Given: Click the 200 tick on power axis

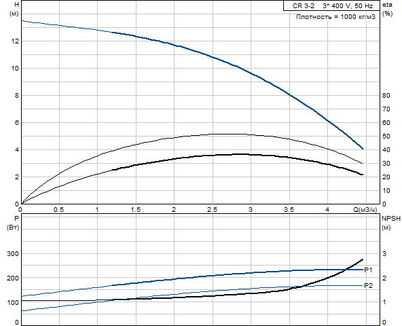Looking at the screenshot, I should pyautogui.click(x=13, y=278).
